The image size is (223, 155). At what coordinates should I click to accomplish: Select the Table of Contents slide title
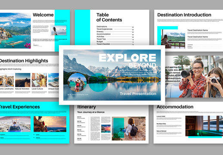109,17
